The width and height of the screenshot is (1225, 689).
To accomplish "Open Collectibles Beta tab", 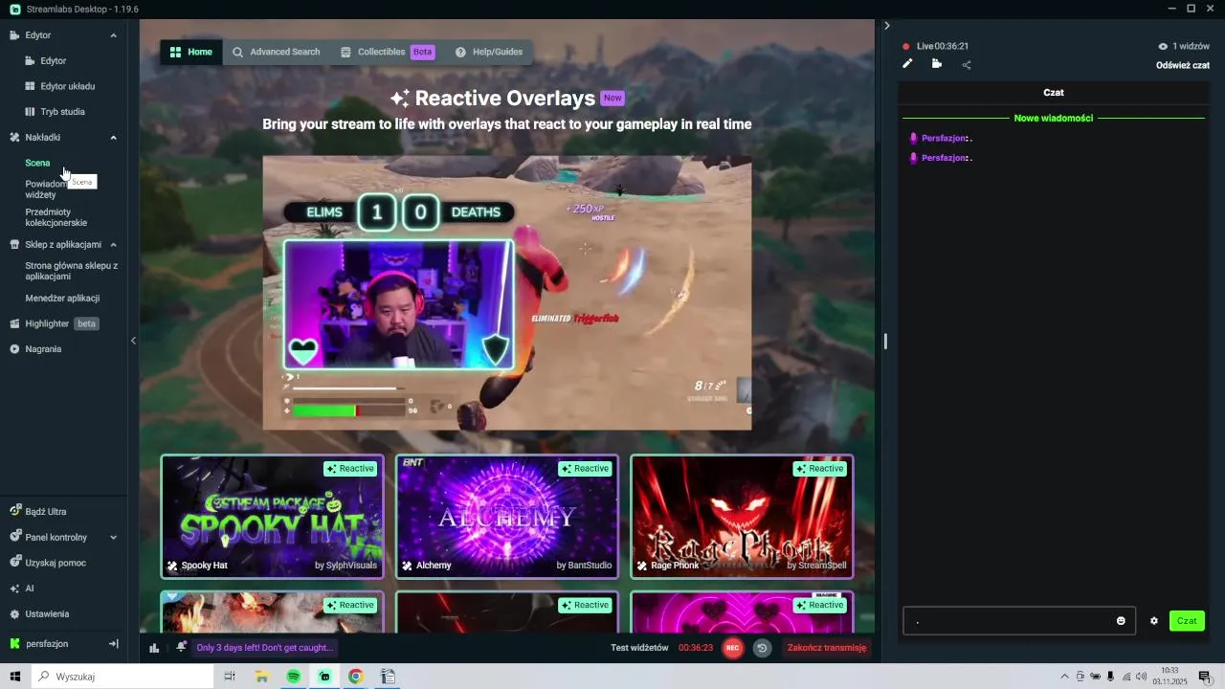I will [387, 52].
